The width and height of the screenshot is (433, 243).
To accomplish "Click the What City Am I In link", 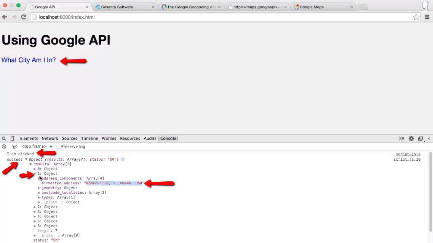I will [29, 60].
